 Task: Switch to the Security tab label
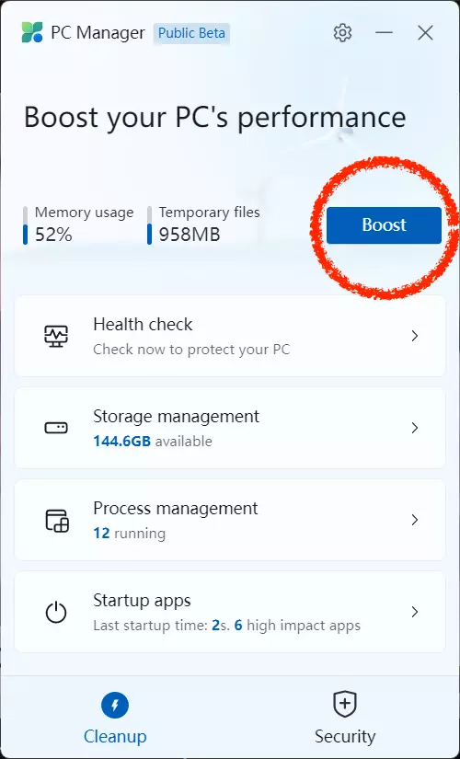tap(345, 737)
